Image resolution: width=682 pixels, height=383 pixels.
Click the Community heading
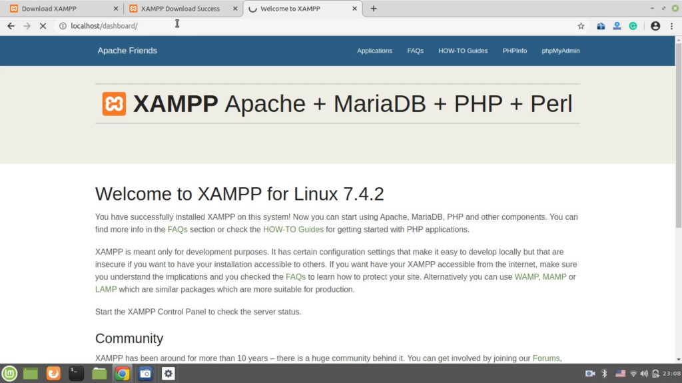coord(129,338)
